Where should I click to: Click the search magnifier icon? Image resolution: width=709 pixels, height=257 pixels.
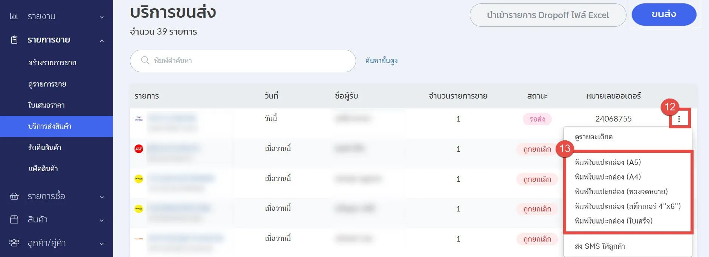145,61
